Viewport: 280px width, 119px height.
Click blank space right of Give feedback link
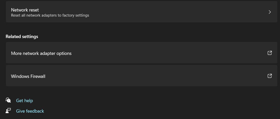click(128, 111)
